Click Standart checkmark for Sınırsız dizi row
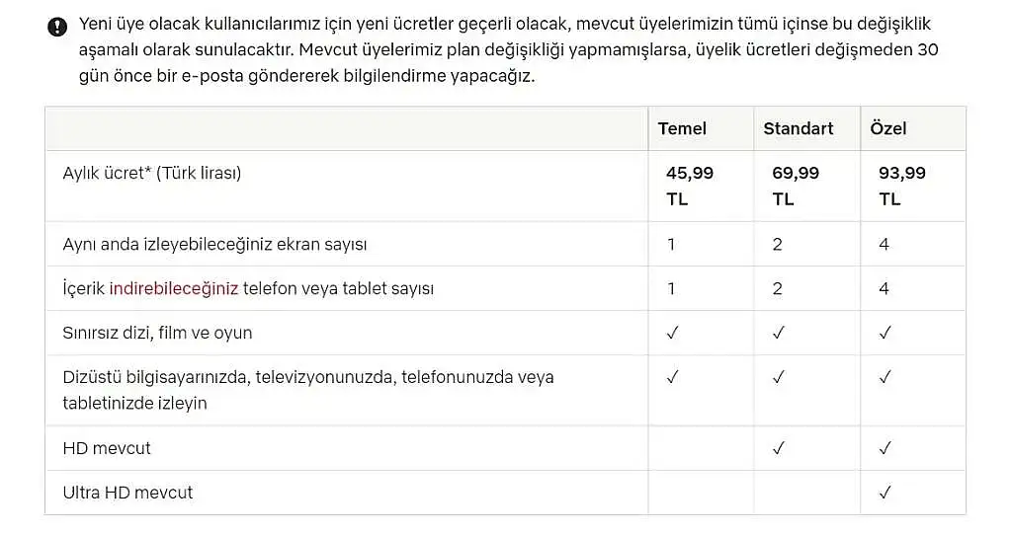The width and height of the screenshot is (1012, 535). coord(779,333)
